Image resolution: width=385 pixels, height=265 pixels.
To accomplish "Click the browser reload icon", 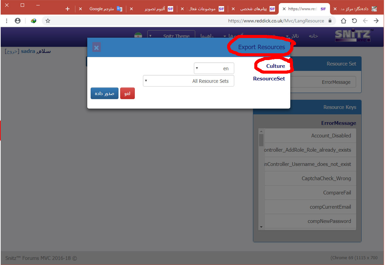I will [354, 21].
